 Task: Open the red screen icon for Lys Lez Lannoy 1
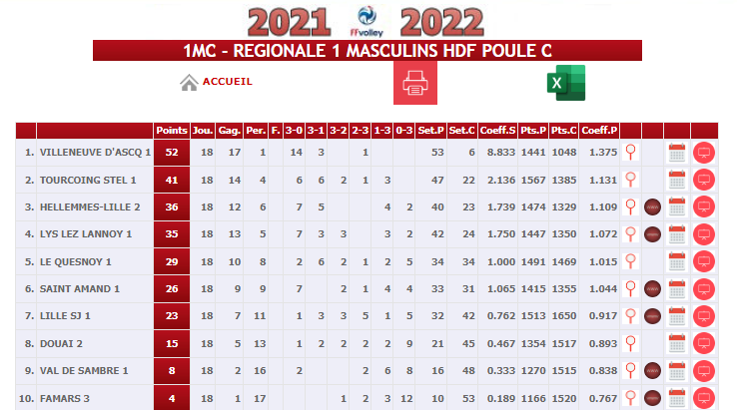pyautogui.click(x=704, y=233)
